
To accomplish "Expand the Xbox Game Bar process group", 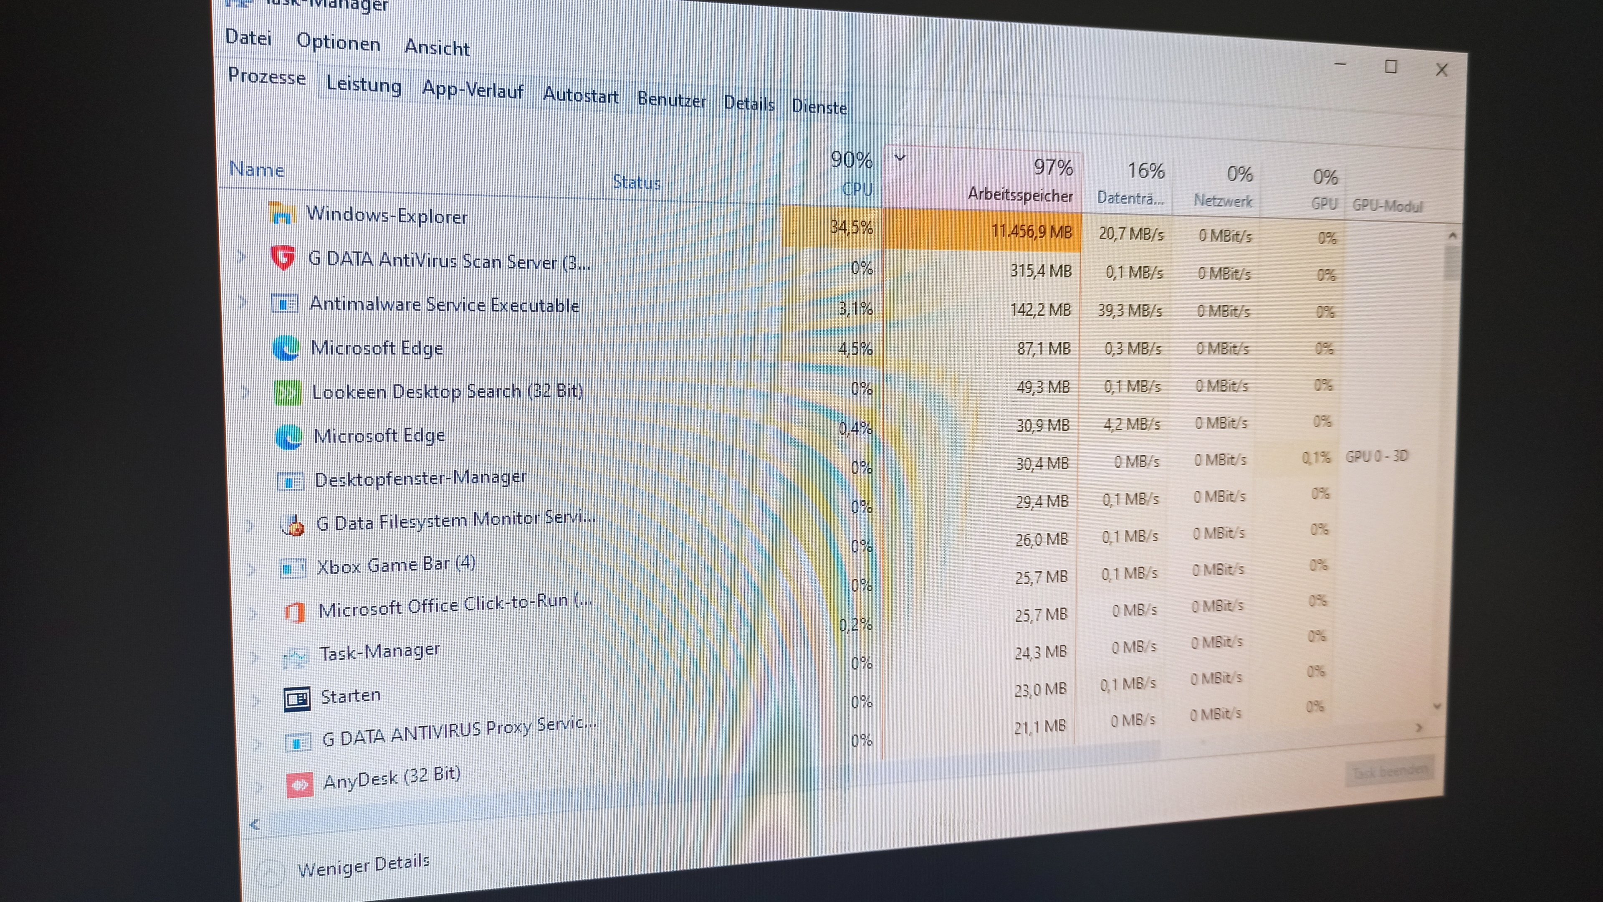I will (x=251, y=569).
